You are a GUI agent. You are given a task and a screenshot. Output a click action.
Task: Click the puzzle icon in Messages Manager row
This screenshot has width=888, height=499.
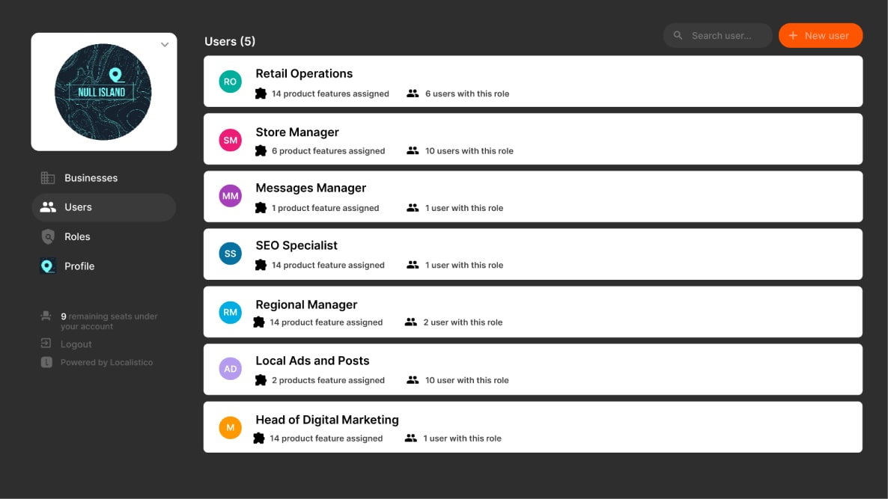point(261,208)
